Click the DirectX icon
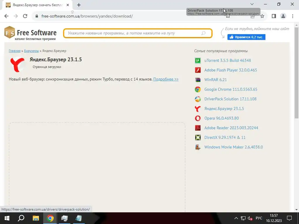299x224 pixels. click(x=198, y=138)
